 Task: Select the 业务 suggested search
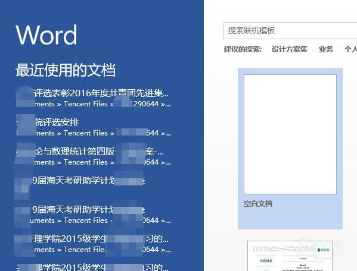(x=326, y=49)
